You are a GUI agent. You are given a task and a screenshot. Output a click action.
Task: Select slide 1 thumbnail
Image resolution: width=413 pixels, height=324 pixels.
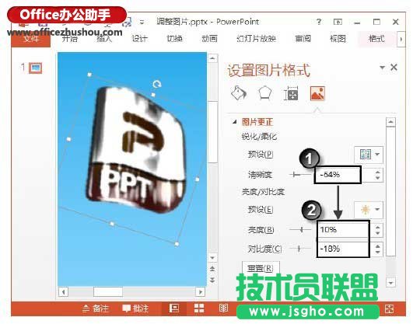pos(35,68)
